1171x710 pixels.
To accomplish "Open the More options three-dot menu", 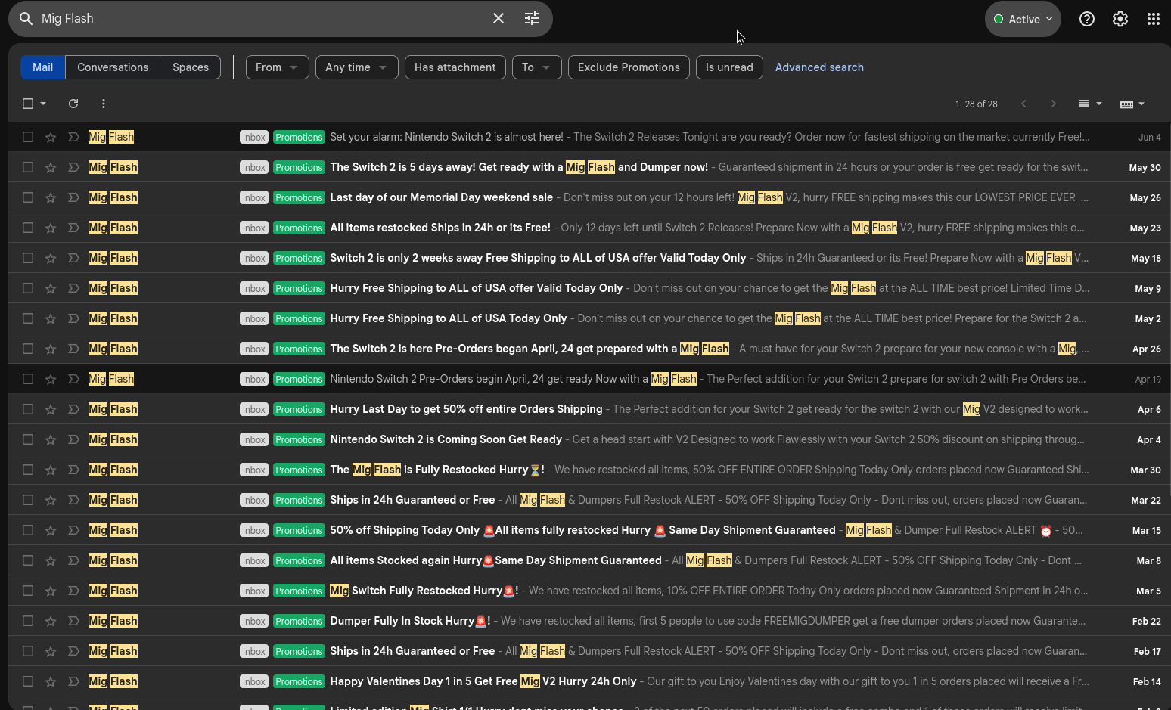I will coord(104,104).
